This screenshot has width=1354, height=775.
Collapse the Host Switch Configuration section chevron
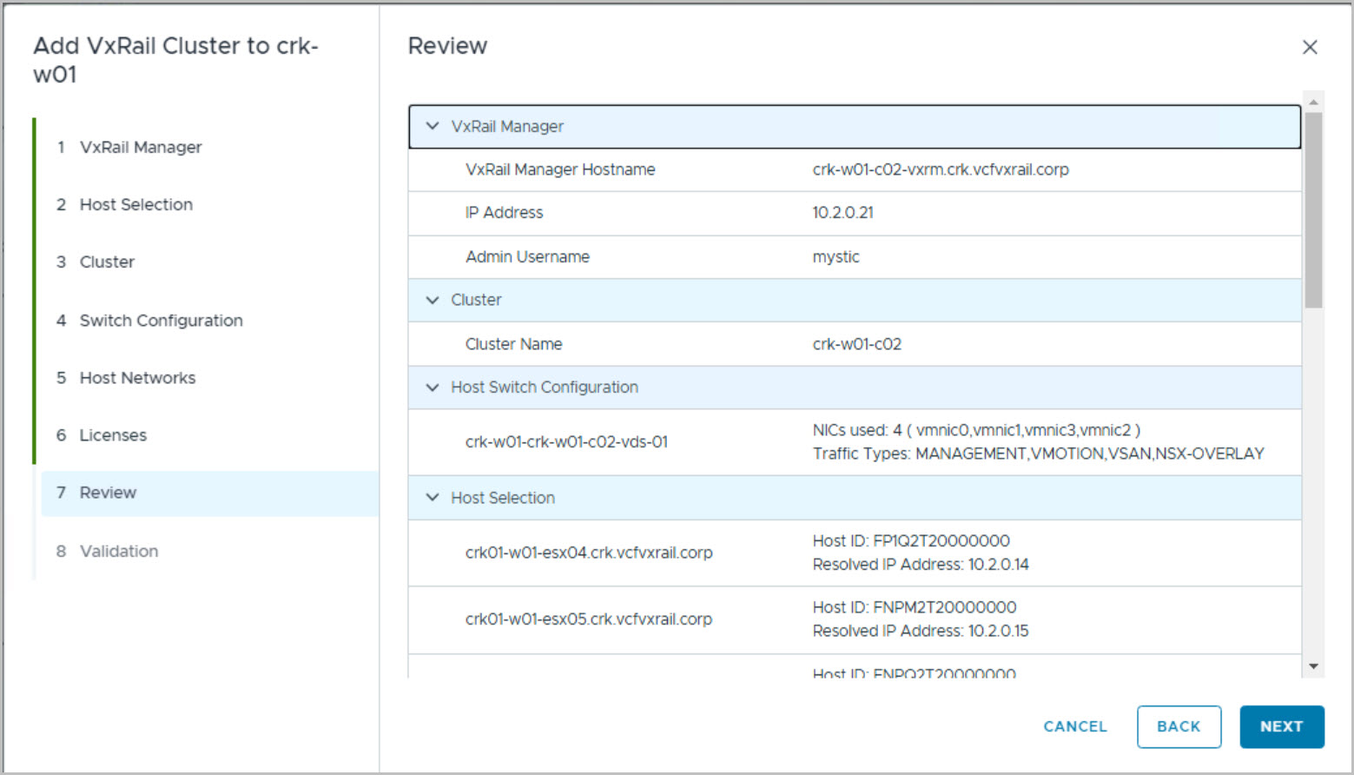[433, 387]
